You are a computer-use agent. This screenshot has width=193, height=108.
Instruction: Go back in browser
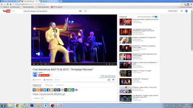2,4
